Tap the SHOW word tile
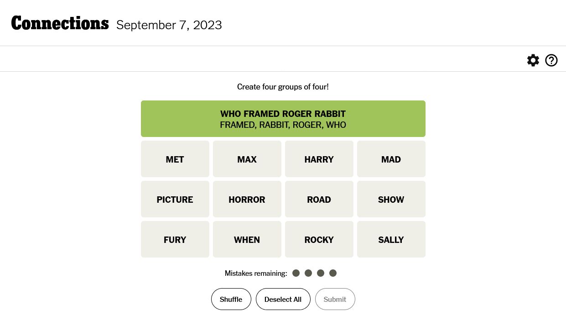Viewport: 566px width, 321px height. tap(391, 199)
